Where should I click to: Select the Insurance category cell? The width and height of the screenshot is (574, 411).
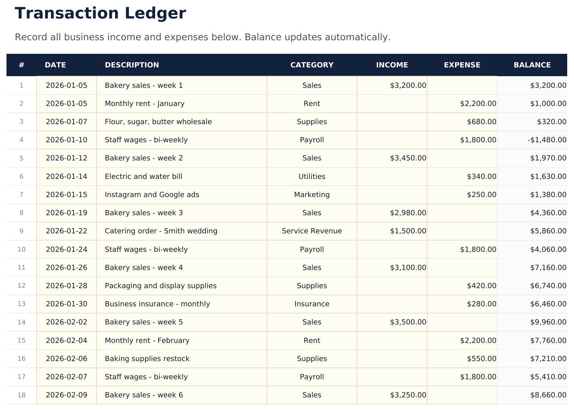pos(312,304)
